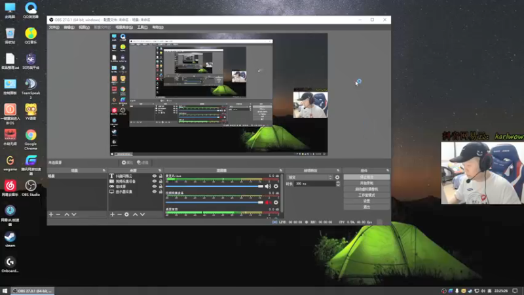Pop out the Controls dock
This screenshot has width=524, height=295.
388,170
